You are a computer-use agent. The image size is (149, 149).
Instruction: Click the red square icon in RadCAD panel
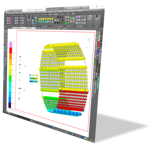[33, 18]
